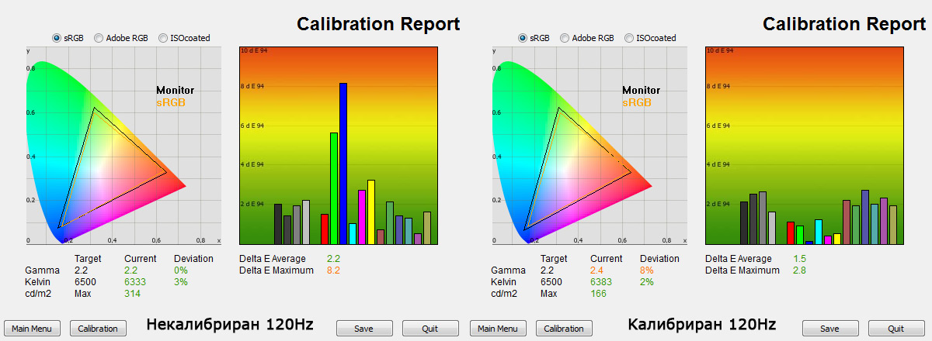This screenshot has width=932, height=341.
Task: Click Calibration button beside Калибриран 120Hz caption
Action: pos(565,329)
